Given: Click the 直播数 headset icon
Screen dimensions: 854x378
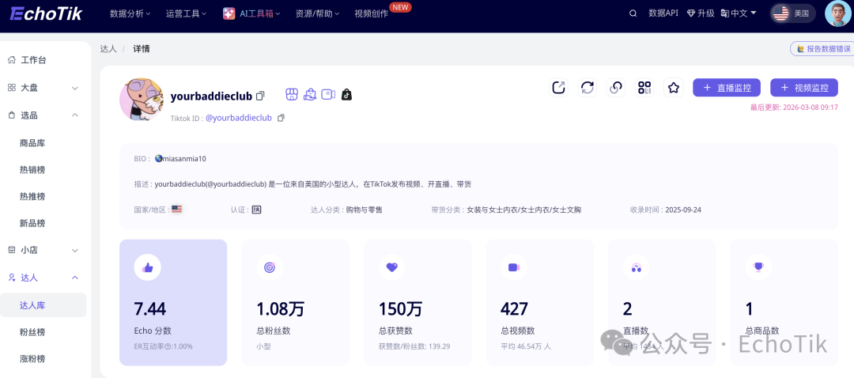Looking at the screenshot, I should coord(636,266).
